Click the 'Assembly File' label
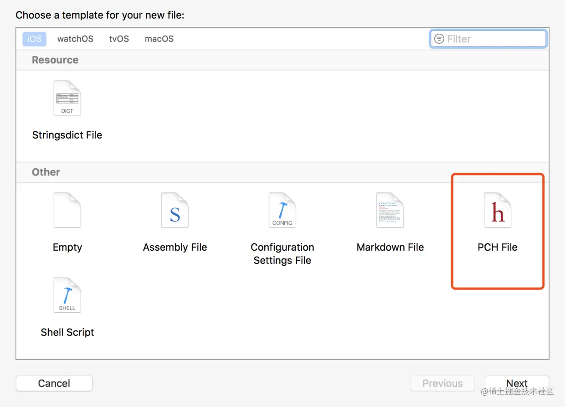 [175, 247]
